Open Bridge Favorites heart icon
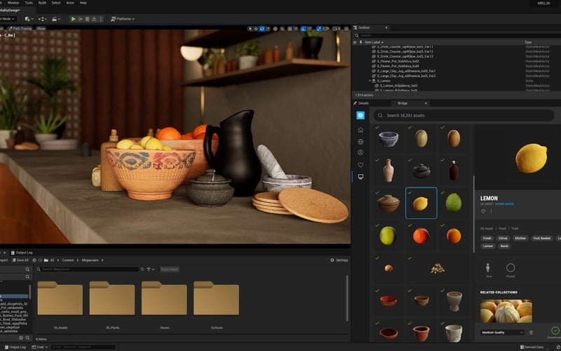The height and width of the screenshot is (351, 561). pos(360,165)
